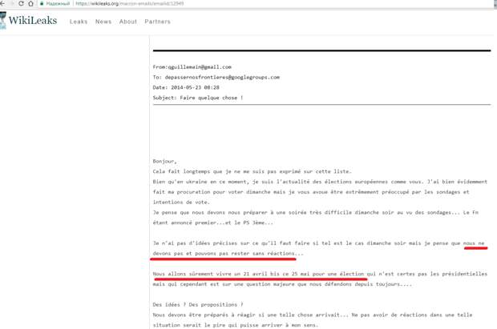Click the secure padlock icon
497x329 pixels.
pos(42,3)
